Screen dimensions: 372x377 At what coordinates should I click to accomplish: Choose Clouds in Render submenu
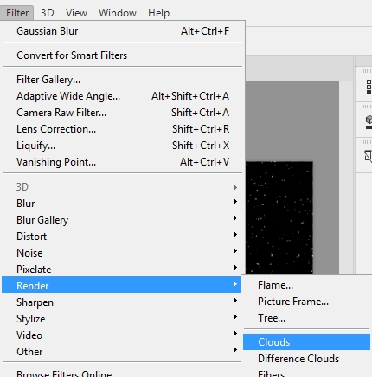(x=306, y=342)
